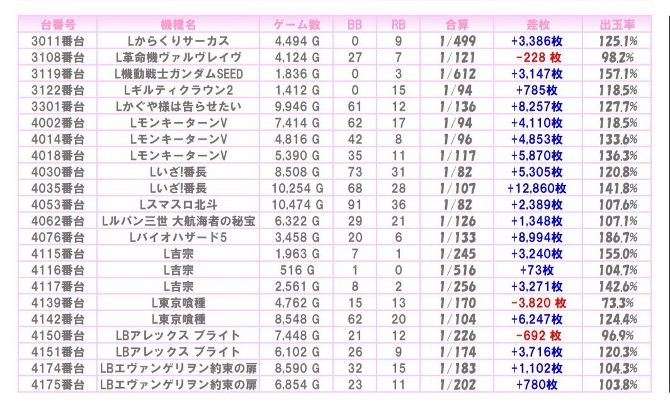Click the BB column header
Viewport: 670px width, 409px height.
point(355,25)
